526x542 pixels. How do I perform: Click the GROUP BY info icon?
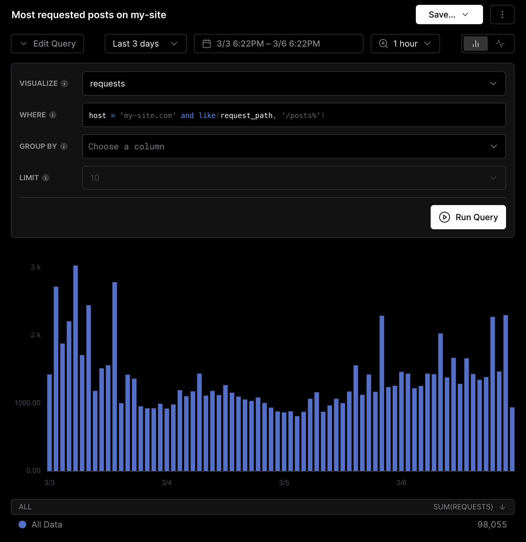coord(64,146)
